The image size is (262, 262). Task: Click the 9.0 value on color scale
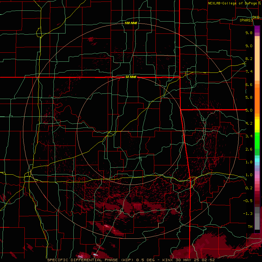pyautogui.click(x=249, y=46)
